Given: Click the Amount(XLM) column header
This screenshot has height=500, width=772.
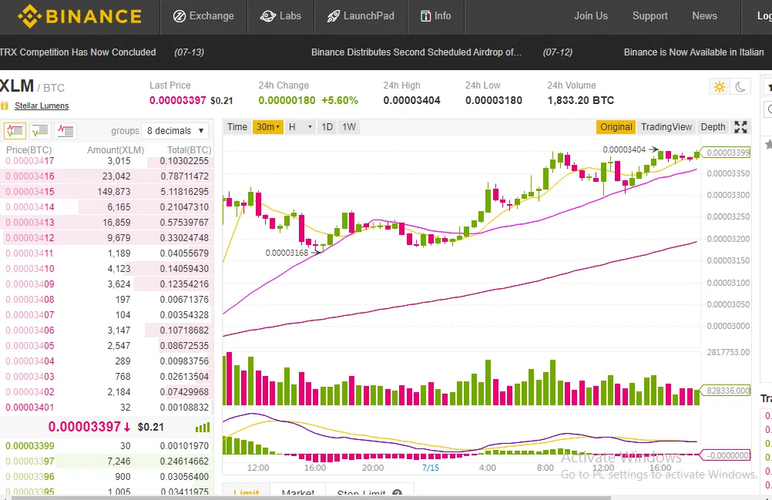Looking at the screenshot, I should (116, 150).
